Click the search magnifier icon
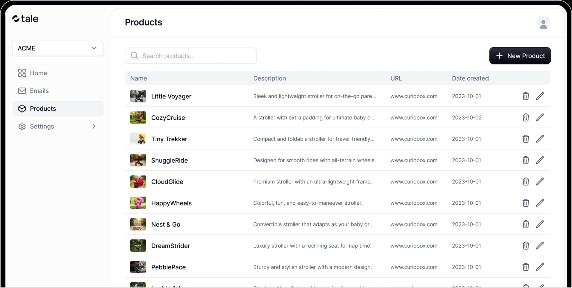Viewport: 572px width, 288px height. point(134,55)
